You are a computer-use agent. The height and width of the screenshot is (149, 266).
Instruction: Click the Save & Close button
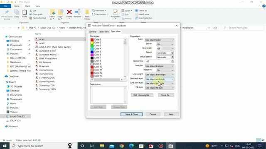coord(131,114)
